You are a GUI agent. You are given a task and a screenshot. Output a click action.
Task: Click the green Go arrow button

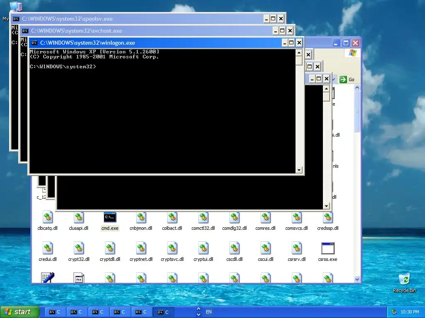(x=343, y=79)
